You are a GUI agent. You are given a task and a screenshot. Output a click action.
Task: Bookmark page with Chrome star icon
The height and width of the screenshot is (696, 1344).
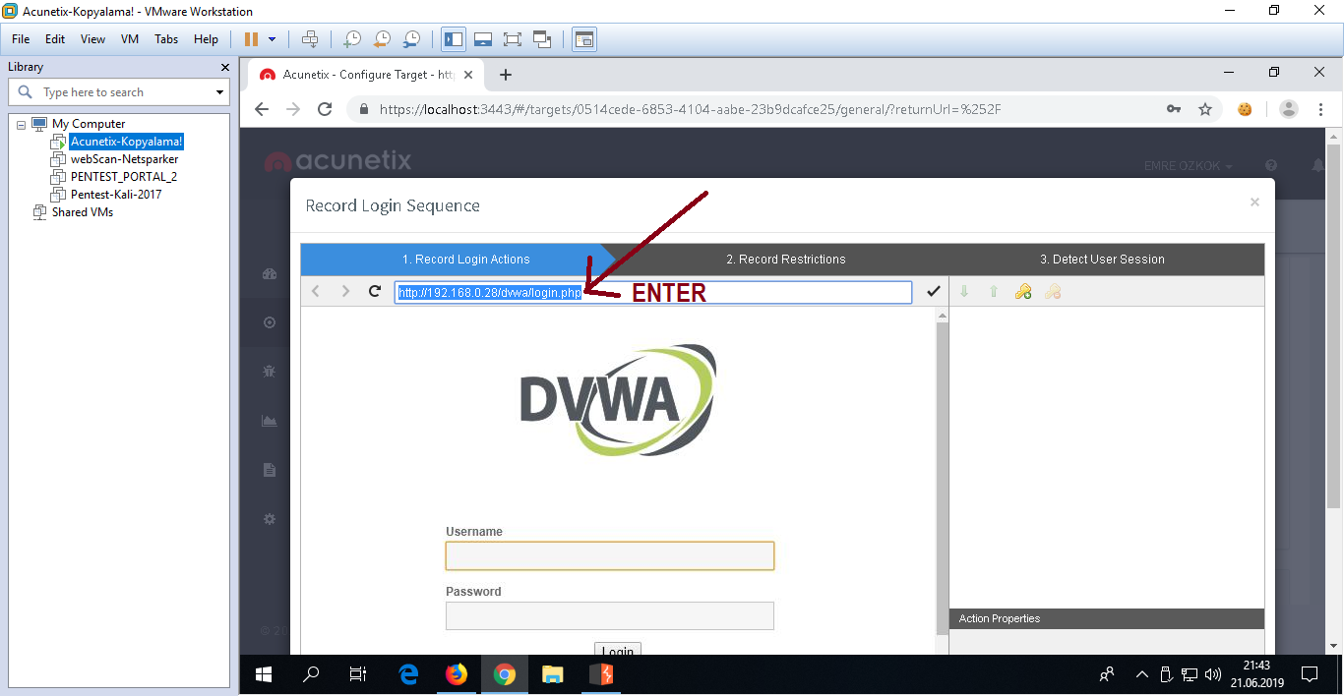(1204, 109)
